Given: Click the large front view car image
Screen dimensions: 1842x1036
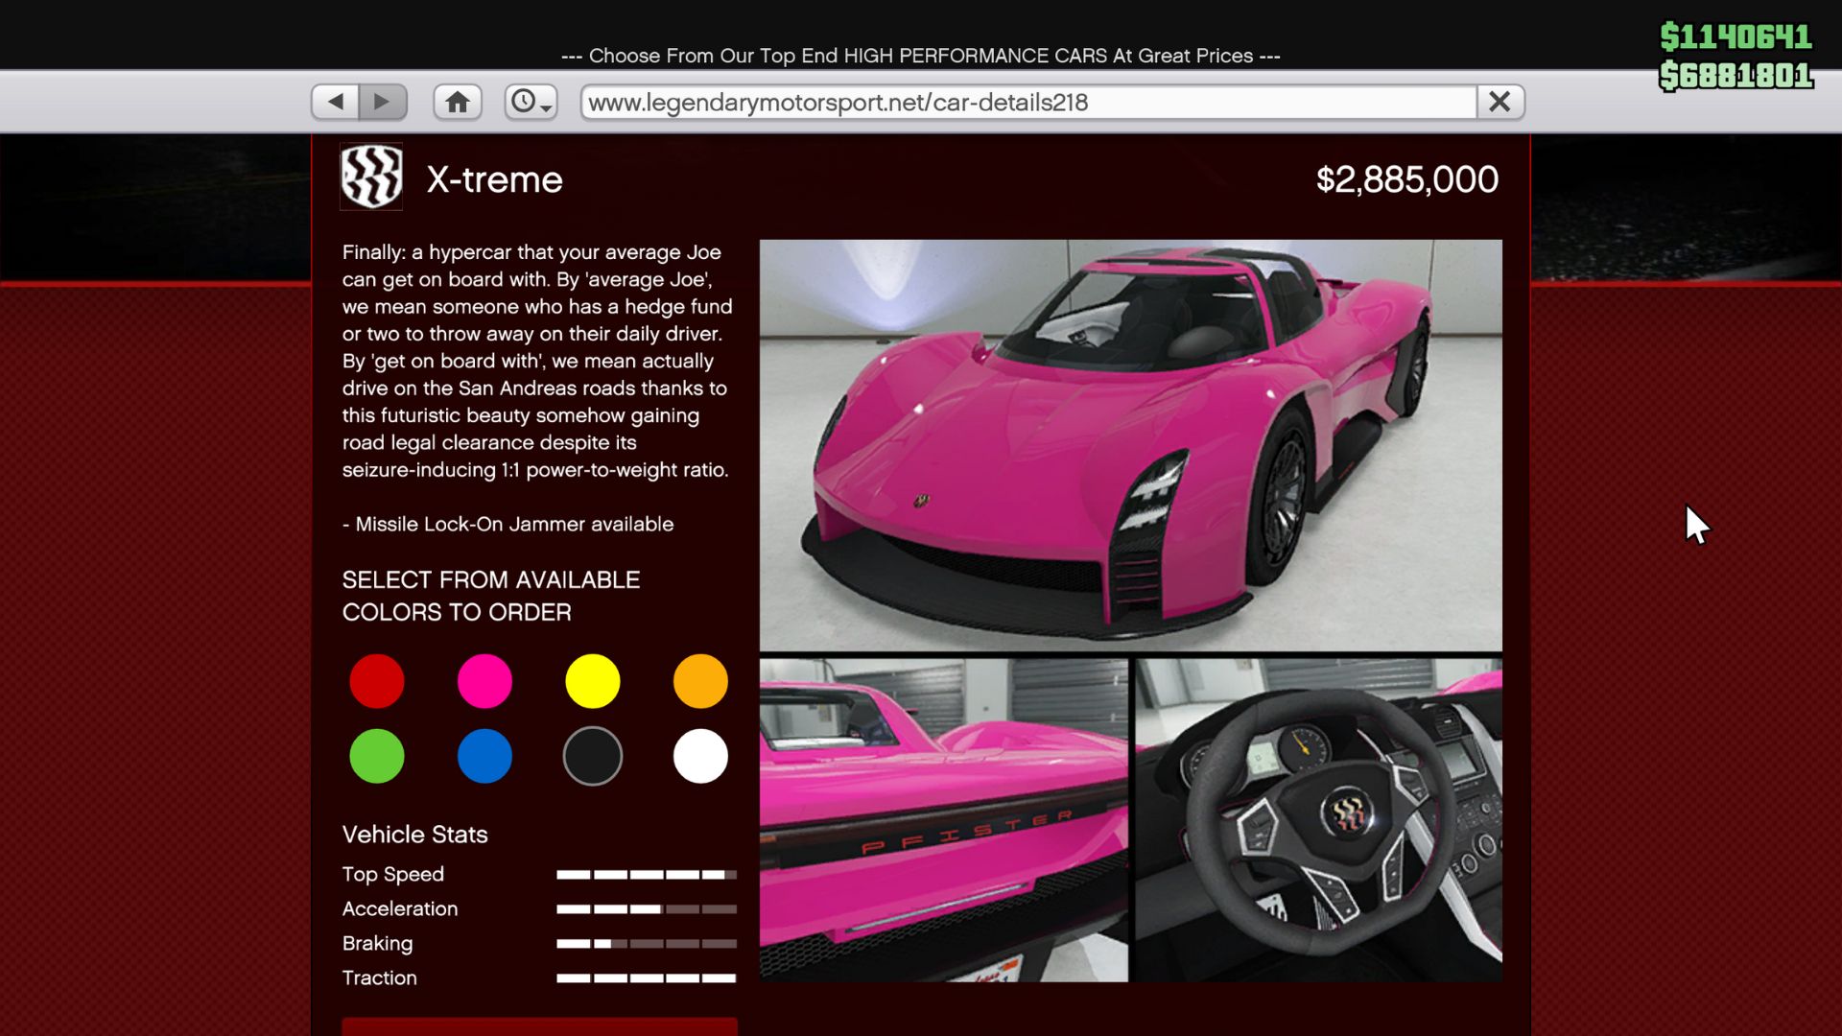Looking at the screenshot, I should point(1130,445).
